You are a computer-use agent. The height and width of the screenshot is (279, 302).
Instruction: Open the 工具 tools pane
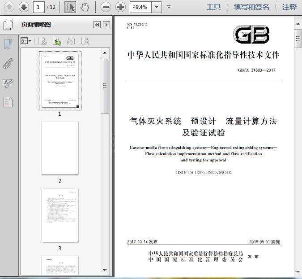[213, 7]
